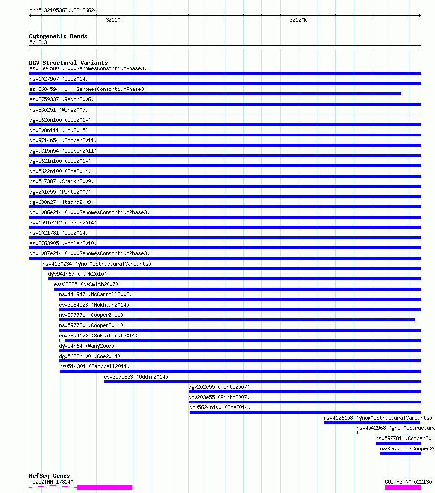This screenshot has width=435, height=493.
Task: Click the DGV Structural Variants heading
Action: (68, 63)
